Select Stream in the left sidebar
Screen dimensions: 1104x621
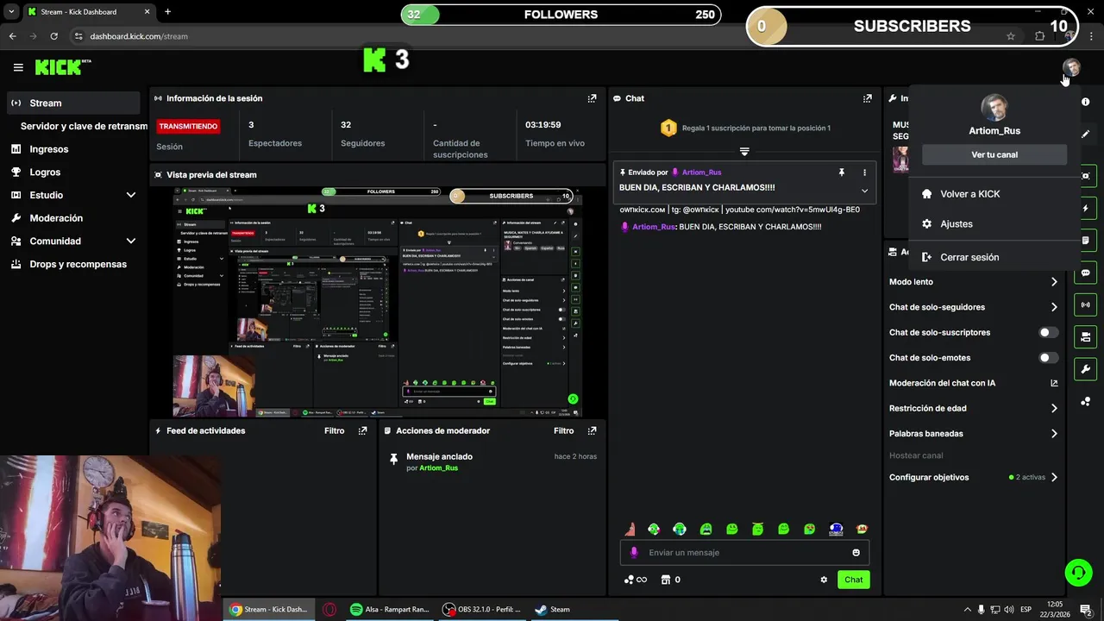click(x=73, y=103)
